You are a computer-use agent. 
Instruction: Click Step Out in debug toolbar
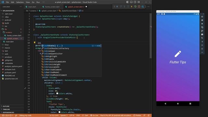tap(128, 6)
